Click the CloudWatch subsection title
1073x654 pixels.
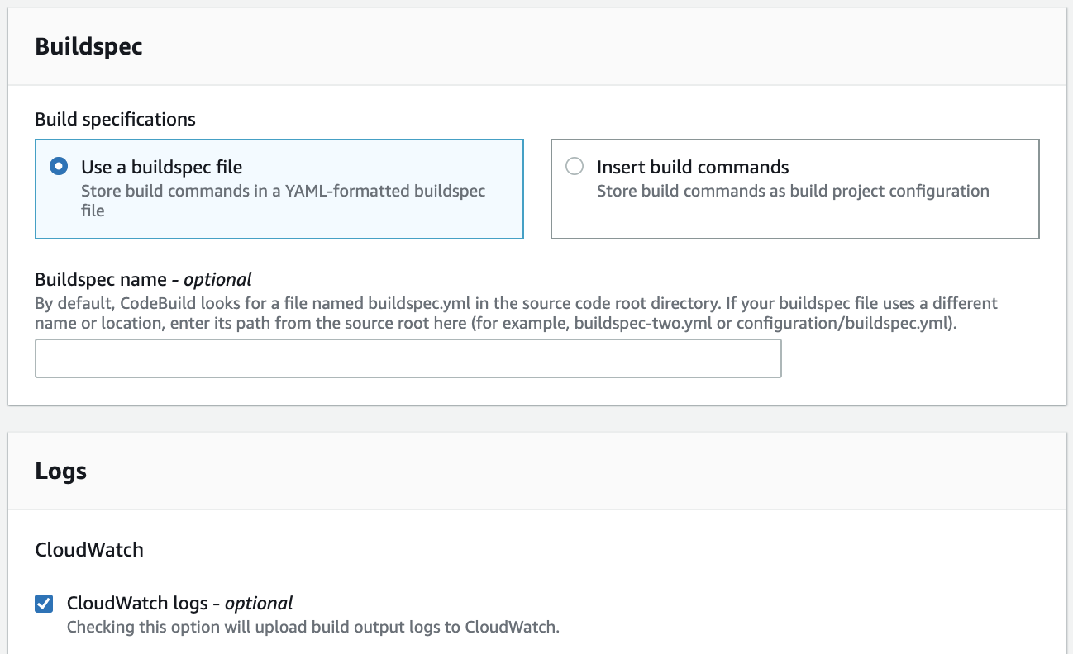tap(89, 550)
